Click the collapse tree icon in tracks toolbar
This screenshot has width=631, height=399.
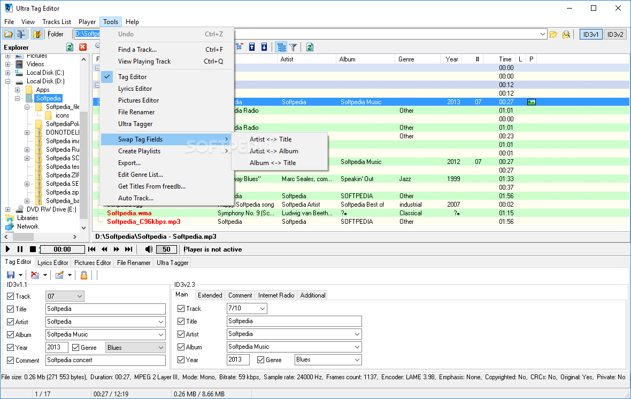point(240,47)
